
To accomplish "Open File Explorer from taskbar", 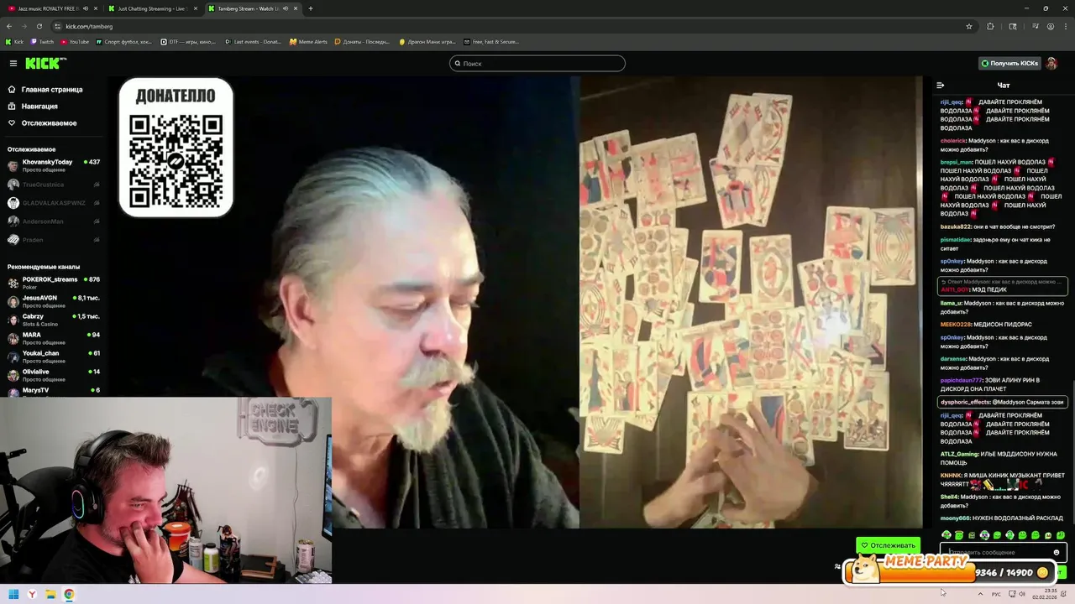I will [50, 594].
